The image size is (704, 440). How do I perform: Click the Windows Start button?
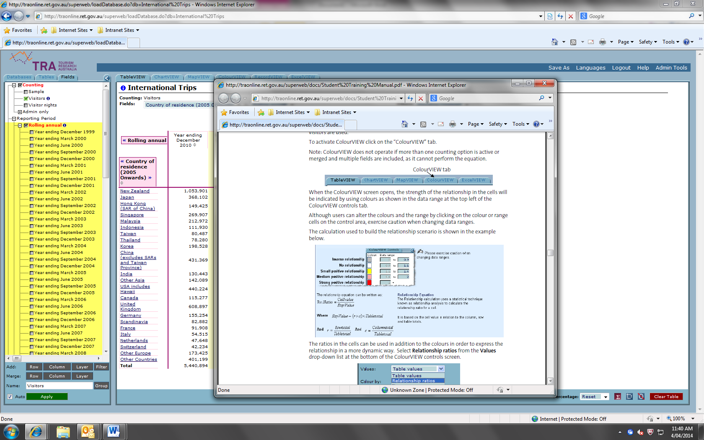11,432
